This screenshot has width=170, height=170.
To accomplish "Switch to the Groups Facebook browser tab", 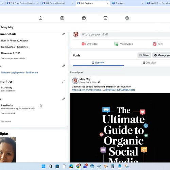I will pyautogui.click(x=56, y=3).
